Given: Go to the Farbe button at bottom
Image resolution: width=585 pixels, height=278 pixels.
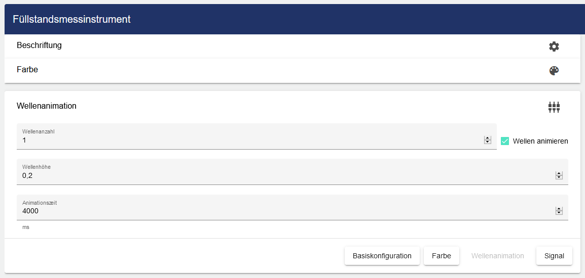Looking at the screenshot, I should pyautogui.click(x=442, y=256).
